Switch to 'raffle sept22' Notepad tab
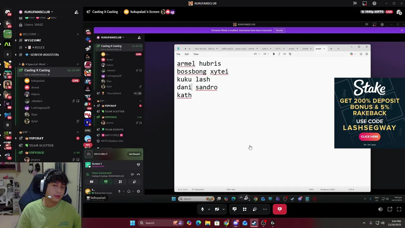 tap(227, 49)
